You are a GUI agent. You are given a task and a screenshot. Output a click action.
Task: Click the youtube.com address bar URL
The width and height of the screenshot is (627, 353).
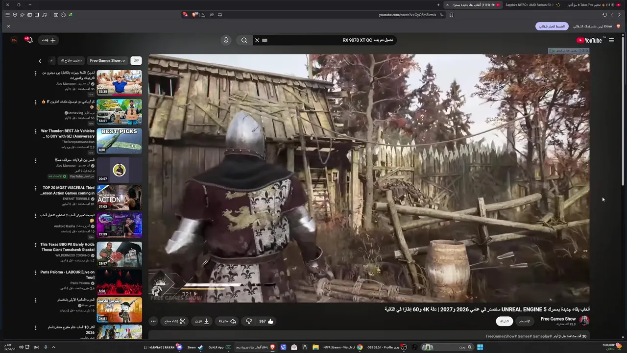pyautogui.click(x=408, y=15)
